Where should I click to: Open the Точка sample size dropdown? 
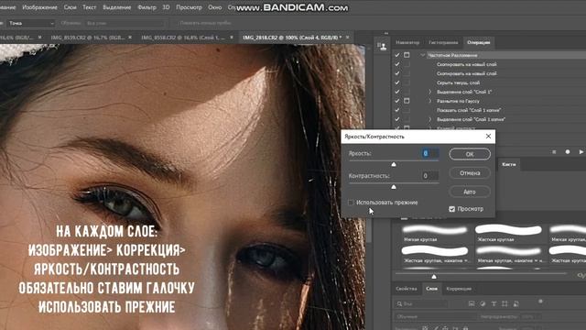(x=31, y=23)
